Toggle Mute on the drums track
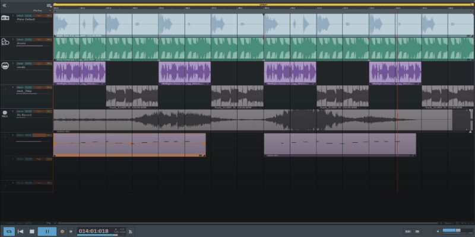 coord(28,39)
